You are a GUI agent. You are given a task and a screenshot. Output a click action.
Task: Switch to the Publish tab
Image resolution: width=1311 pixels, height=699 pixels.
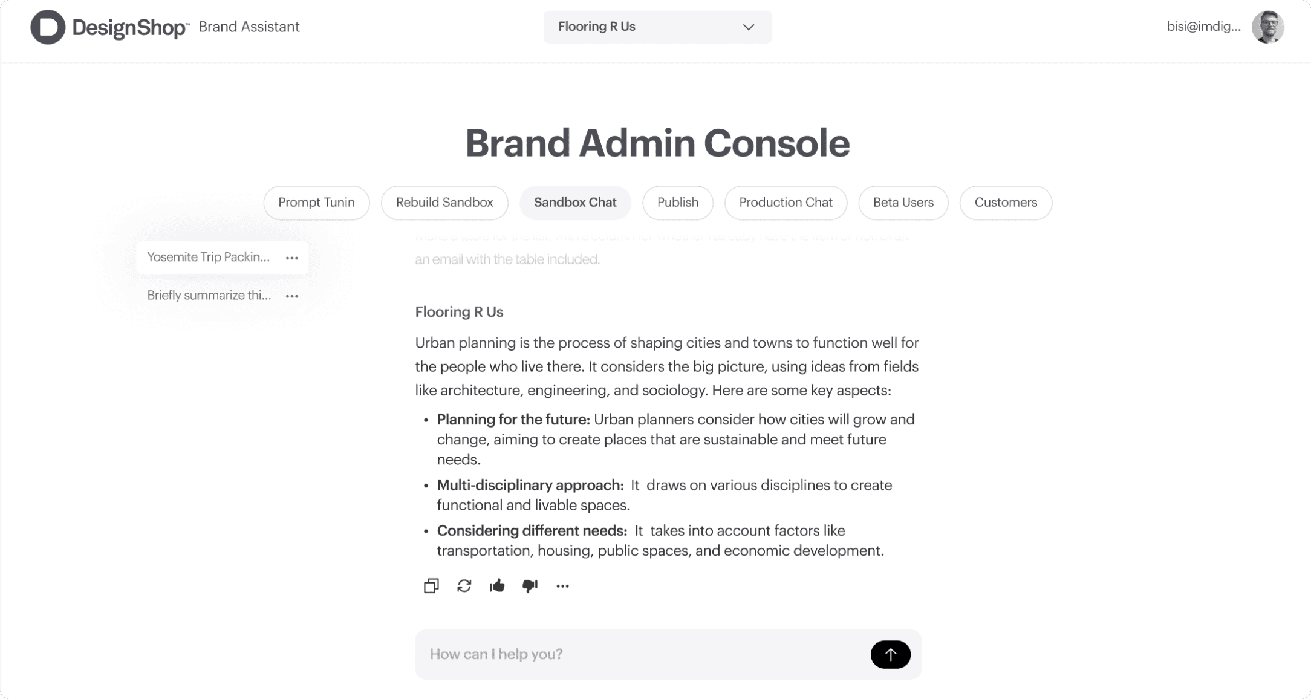click(677, 203)
